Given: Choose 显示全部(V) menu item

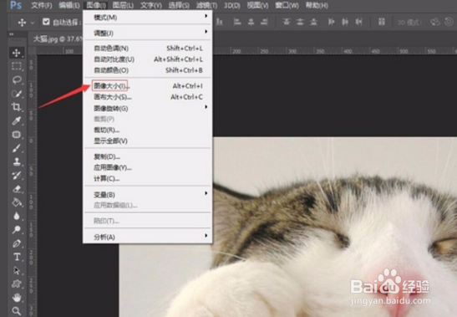Looking at the screenshot, I should (x=148, y=141).
